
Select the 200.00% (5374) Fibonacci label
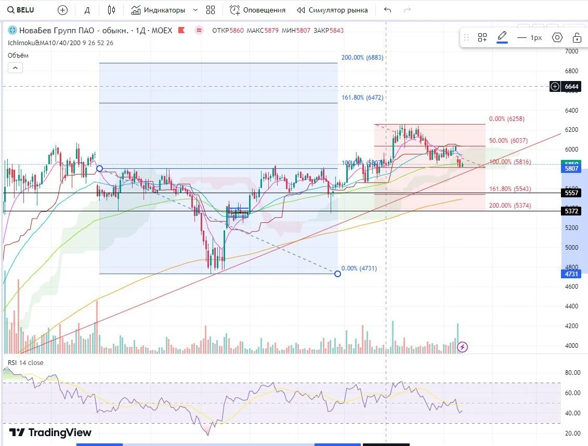510,205
